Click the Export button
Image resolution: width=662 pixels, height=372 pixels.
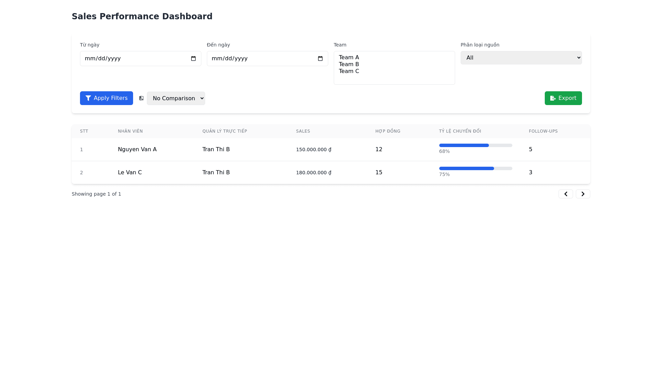tap(563, 98)
